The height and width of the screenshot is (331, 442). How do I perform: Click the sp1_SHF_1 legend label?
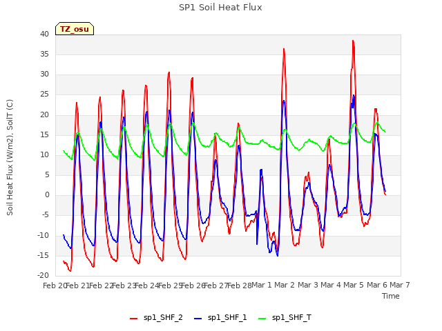(x=227, y=317)
